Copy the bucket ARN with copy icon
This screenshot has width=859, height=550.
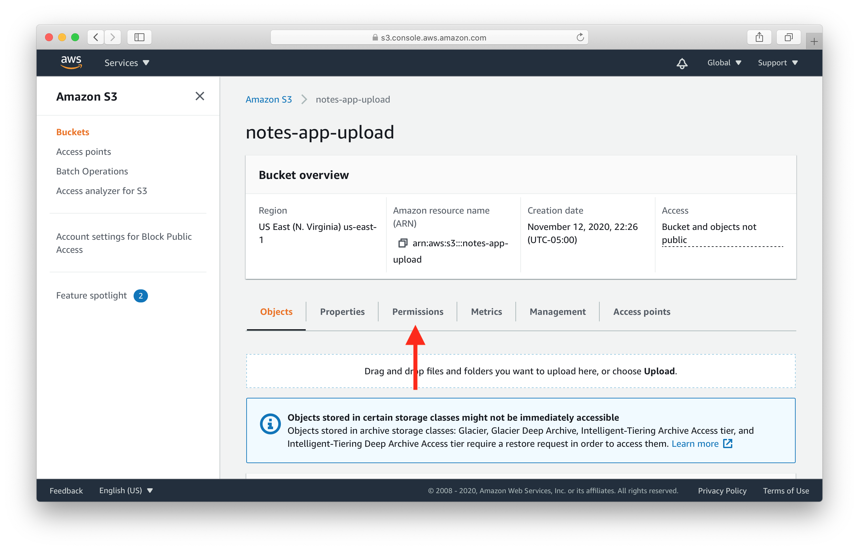(x=402, y=243)
